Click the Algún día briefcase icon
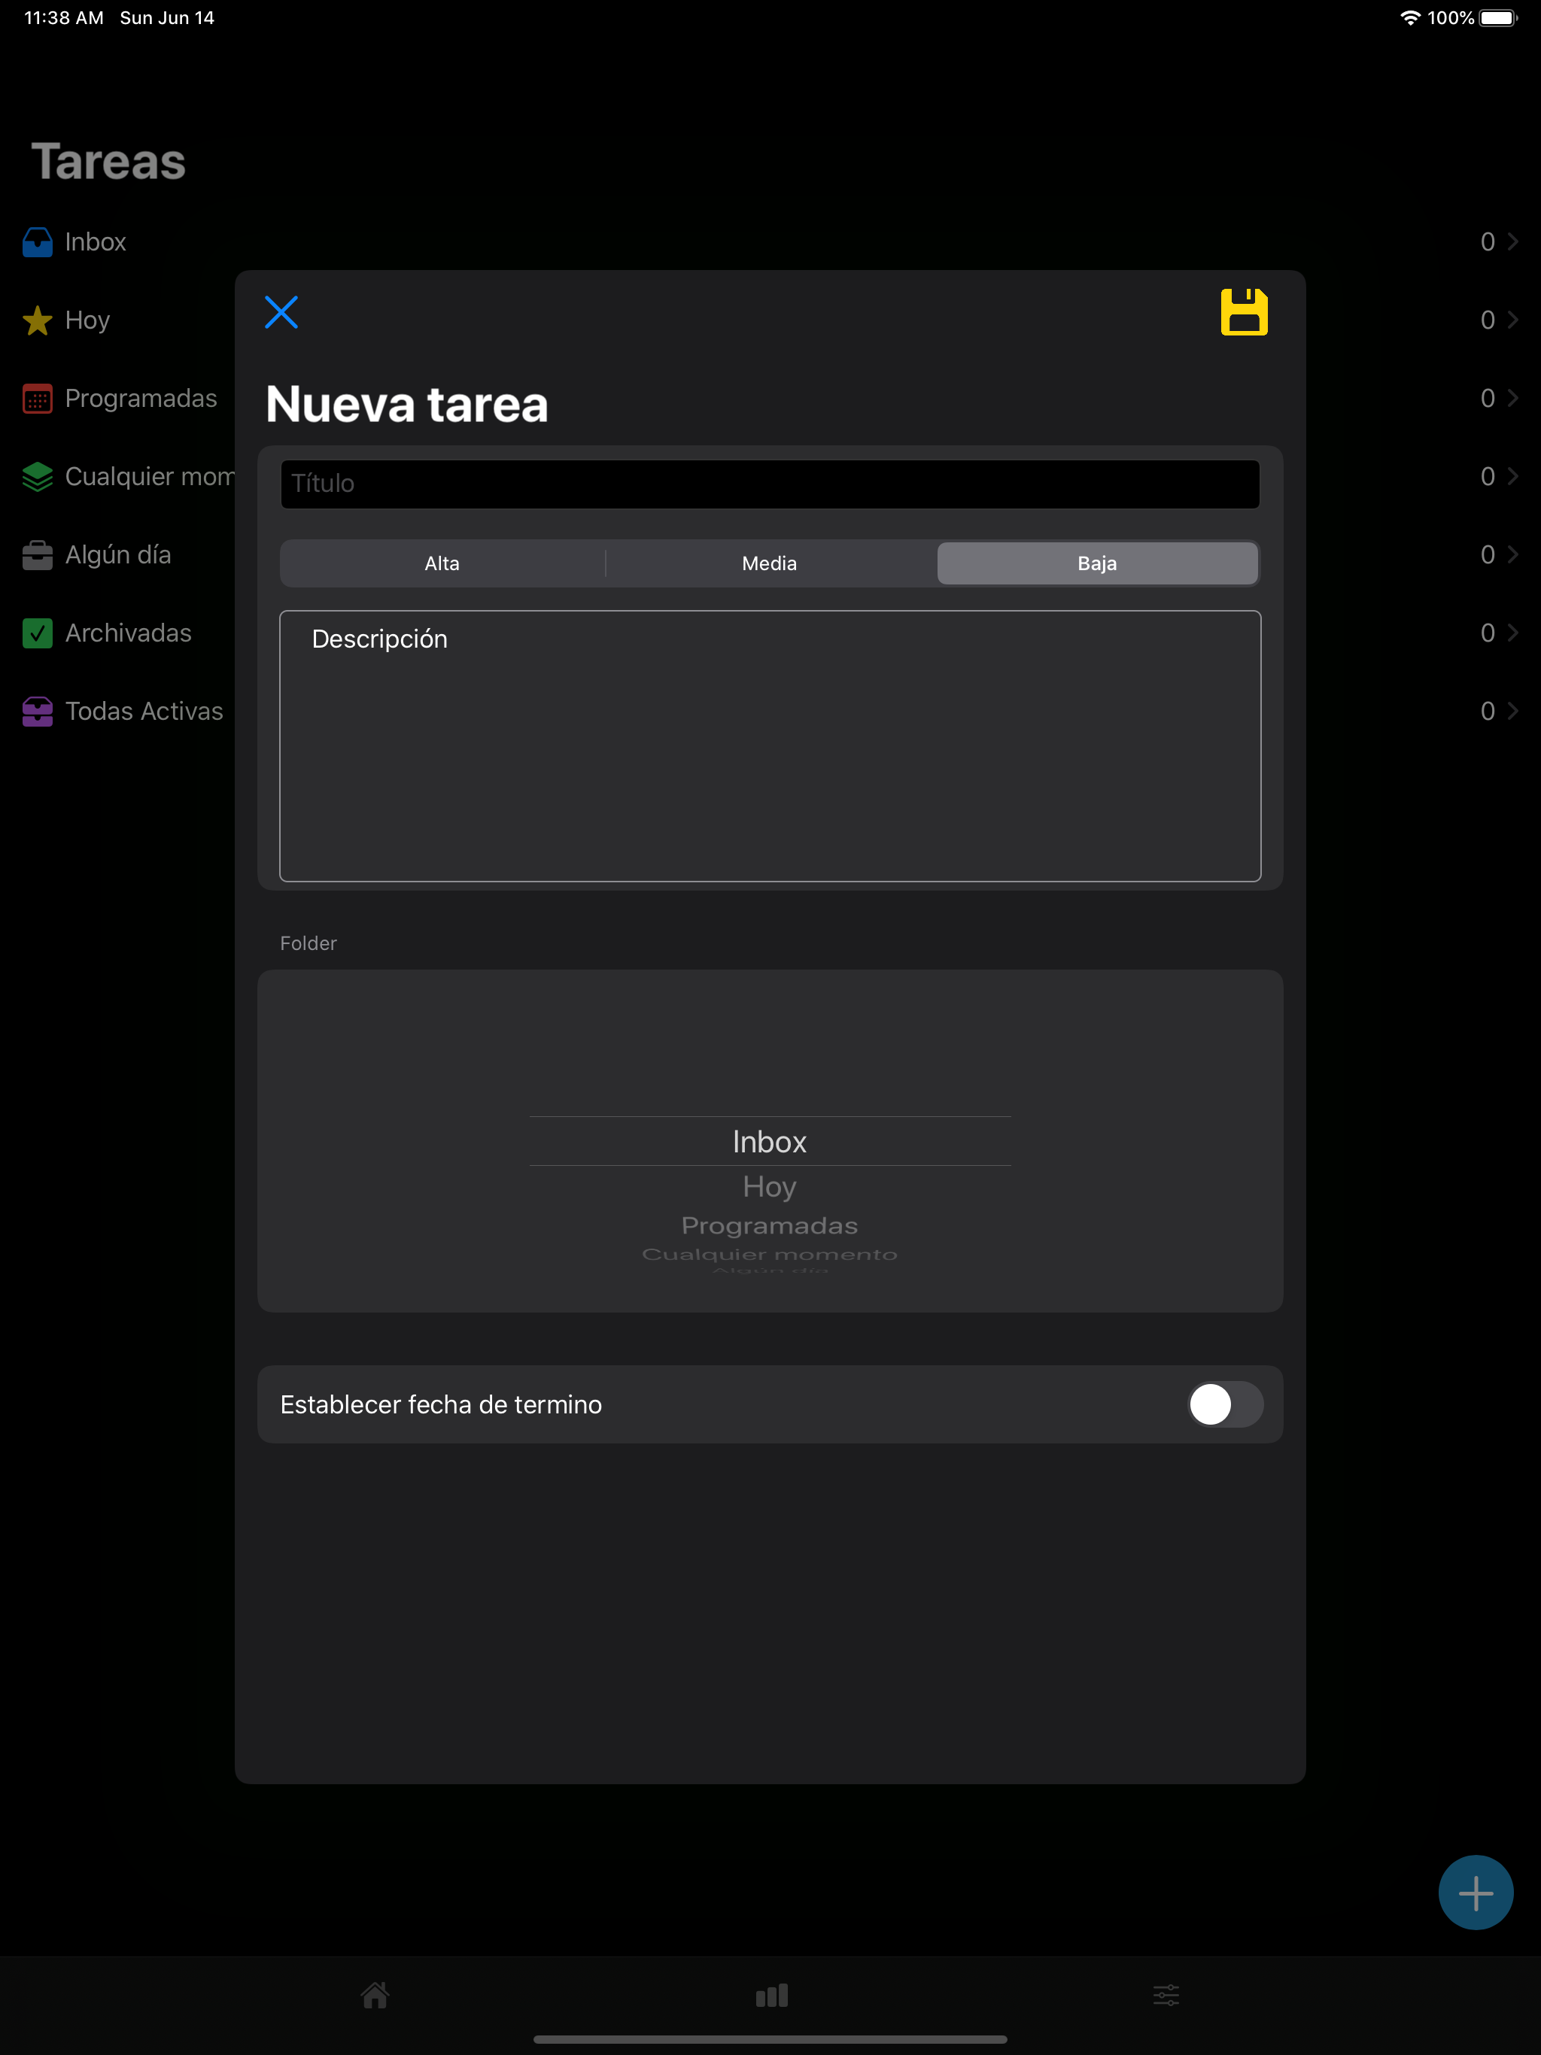 (x=37, y=554)
